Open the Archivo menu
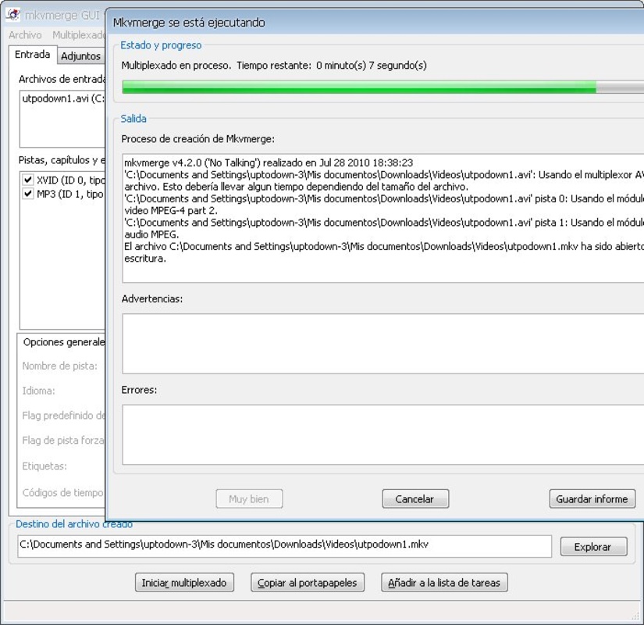The image size is (644, 625). 25,35
